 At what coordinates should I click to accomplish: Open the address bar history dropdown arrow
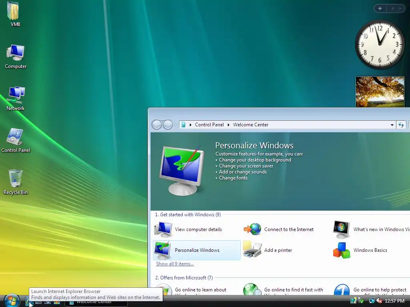tap(392, 125)
